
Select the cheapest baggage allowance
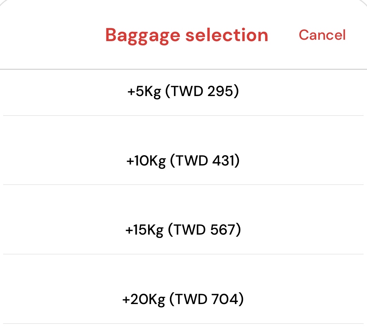coord(183,92)
